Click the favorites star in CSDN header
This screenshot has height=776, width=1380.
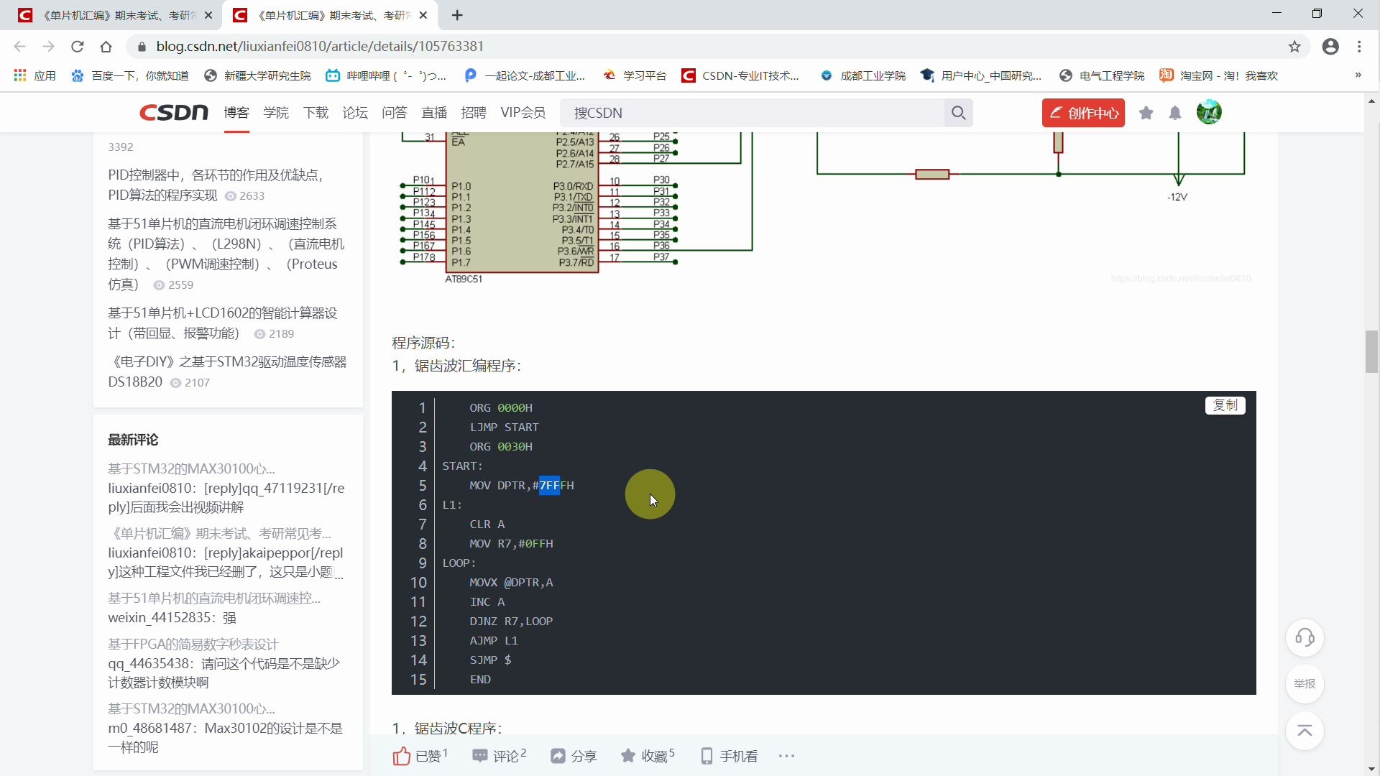click(x=1146, y=113)
